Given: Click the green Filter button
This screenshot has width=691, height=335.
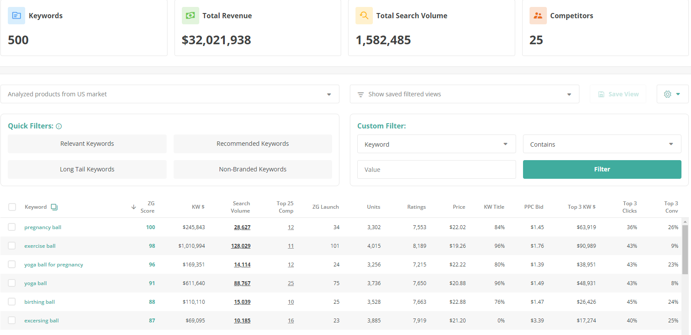Looking at the screenshot, I should point(602,169).
